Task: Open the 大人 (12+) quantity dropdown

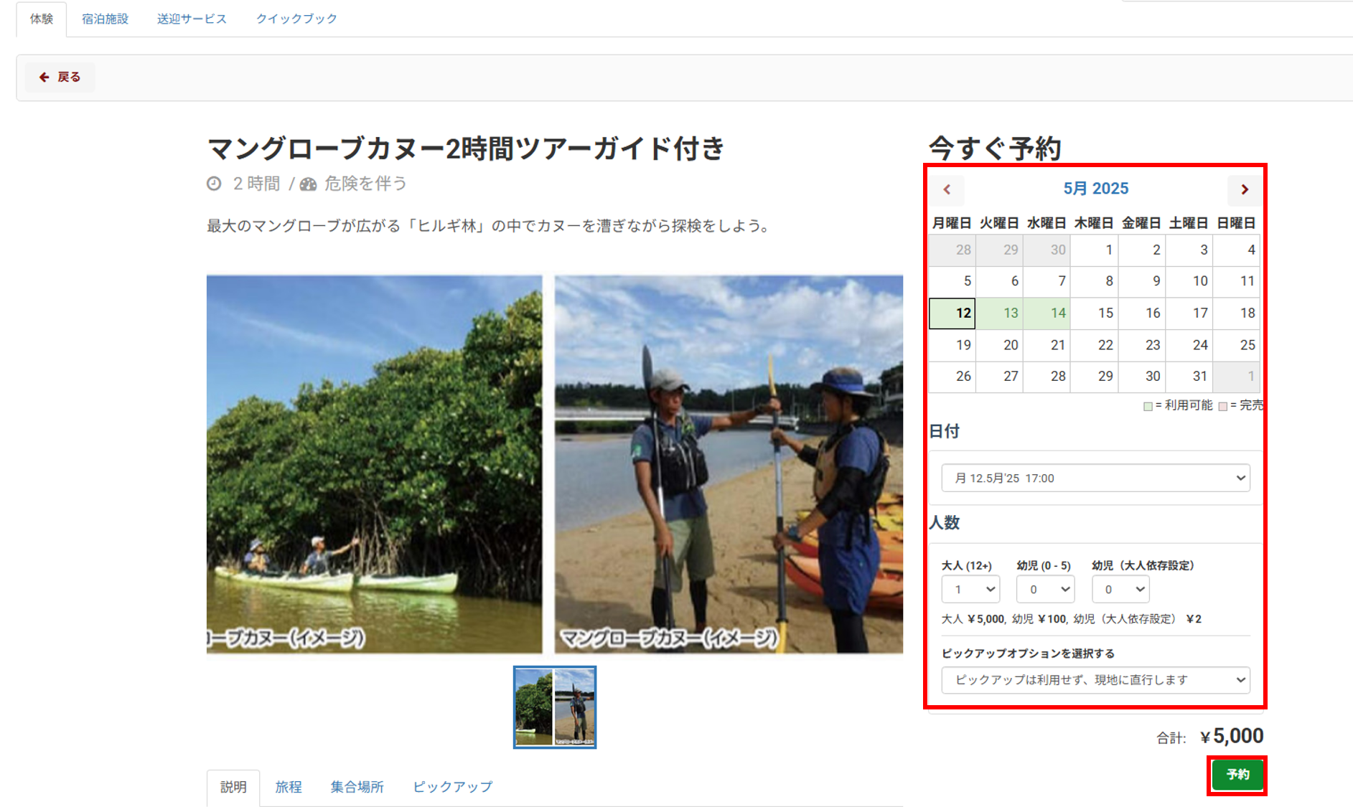Action: pyautogui.click(x=970, y=589)
